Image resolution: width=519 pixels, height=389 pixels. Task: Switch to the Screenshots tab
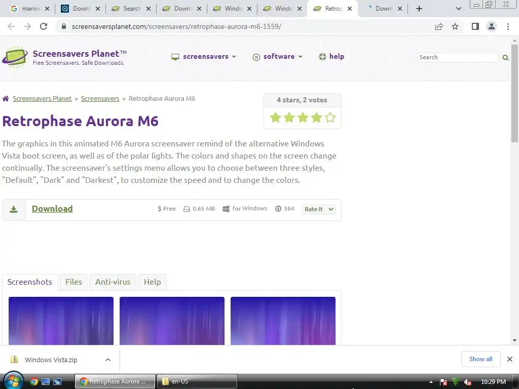pos(30,282)
